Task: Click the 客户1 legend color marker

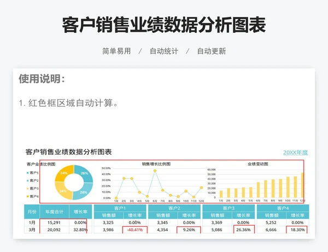Action: point(28,173)
